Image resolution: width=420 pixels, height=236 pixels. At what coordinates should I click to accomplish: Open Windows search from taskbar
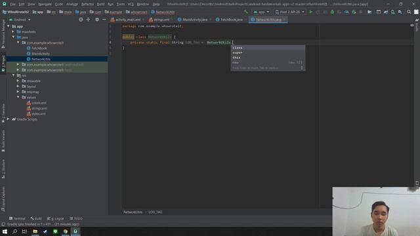[14, 231]
